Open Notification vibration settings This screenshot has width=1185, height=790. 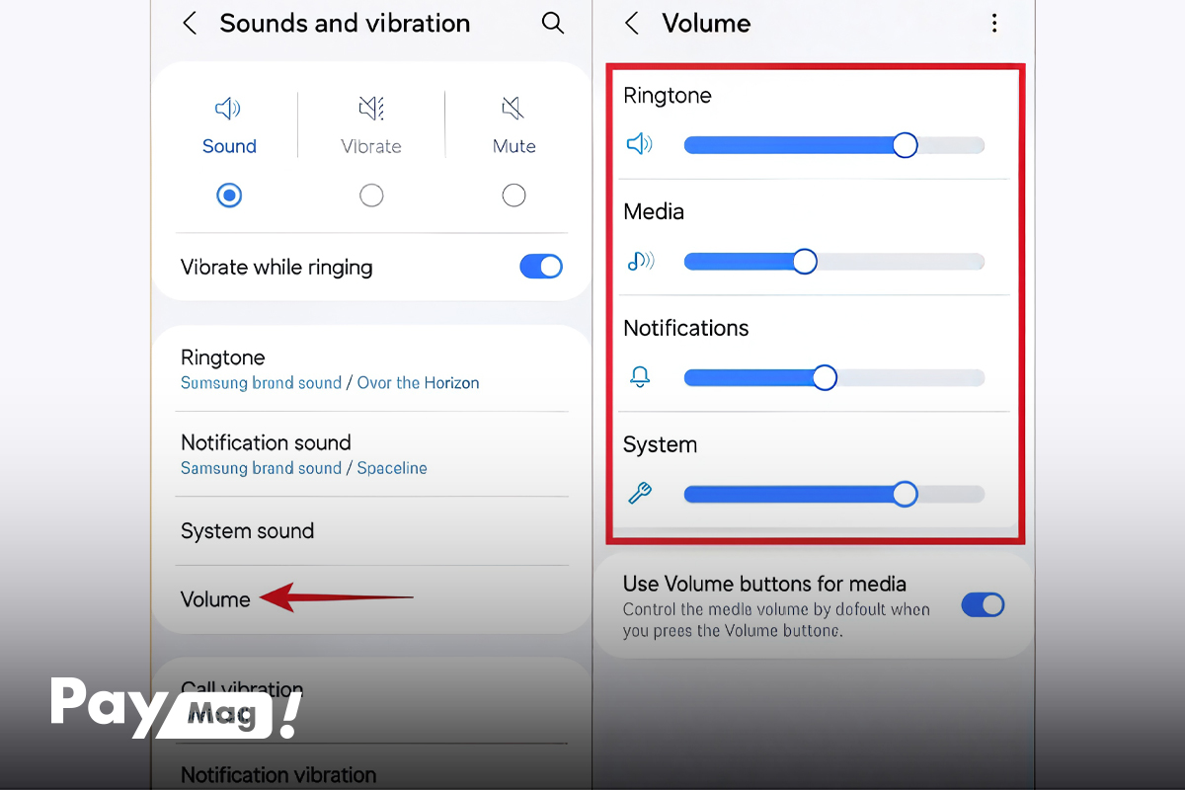pyautogui.click(x=279, y=775)
